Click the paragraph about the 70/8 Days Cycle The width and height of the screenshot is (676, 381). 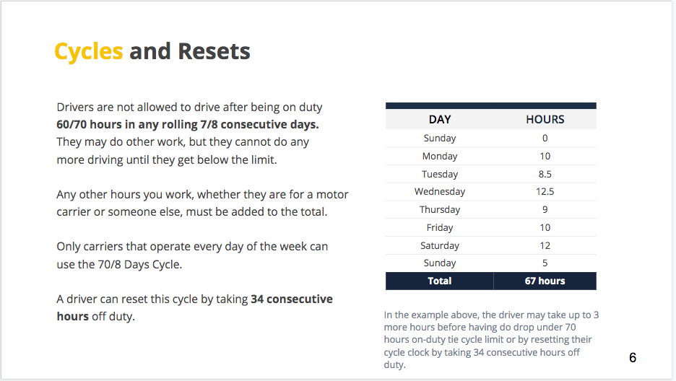[192, 255]
